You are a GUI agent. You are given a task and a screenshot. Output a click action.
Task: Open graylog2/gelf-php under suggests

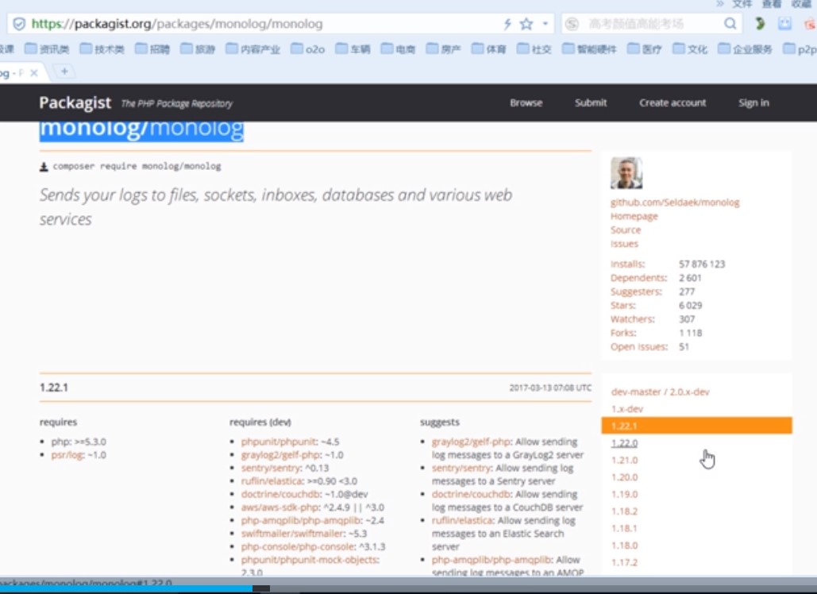pyautogui.click(x=471, y=442)
